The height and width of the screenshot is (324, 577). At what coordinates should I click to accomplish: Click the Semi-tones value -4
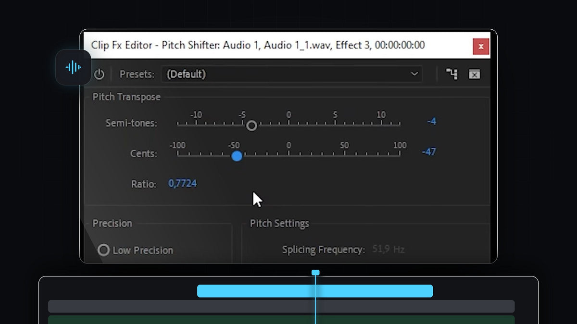click(431, 121)
